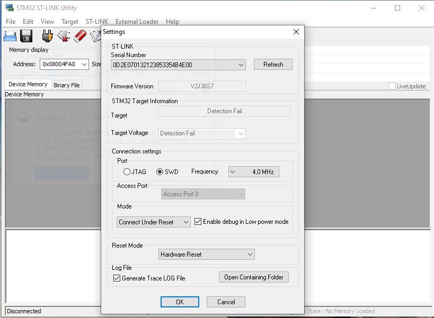The height and width of the screenshot is (318, 434).
Task: Open the ST-LINK menu
Action: pos(97,22)
